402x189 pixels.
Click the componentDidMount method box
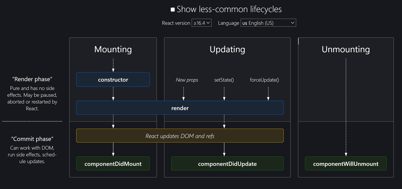click(x=113, y=164)
